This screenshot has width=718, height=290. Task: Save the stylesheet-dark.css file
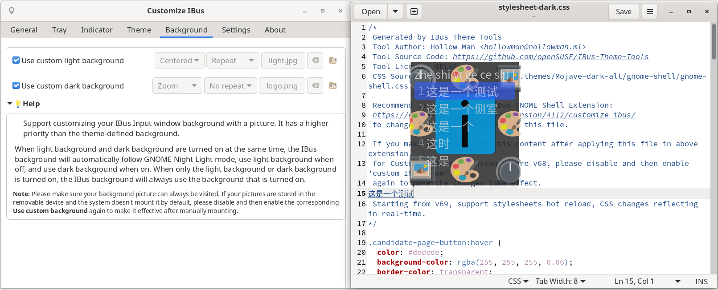tap(623, 12)
